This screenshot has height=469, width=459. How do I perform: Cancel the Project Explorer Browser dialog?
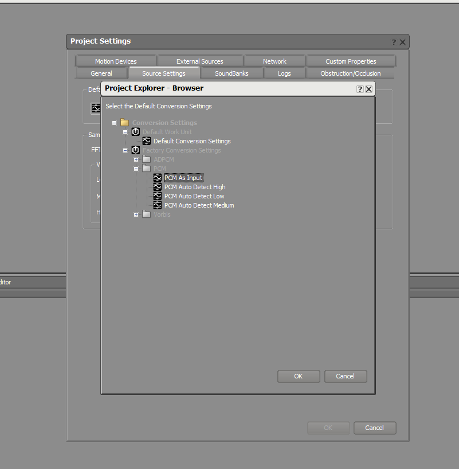(x=346, y=376)
